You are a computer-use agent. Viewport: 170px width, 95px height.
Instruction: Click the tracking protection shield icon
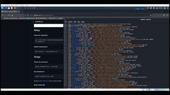[25, 15]
